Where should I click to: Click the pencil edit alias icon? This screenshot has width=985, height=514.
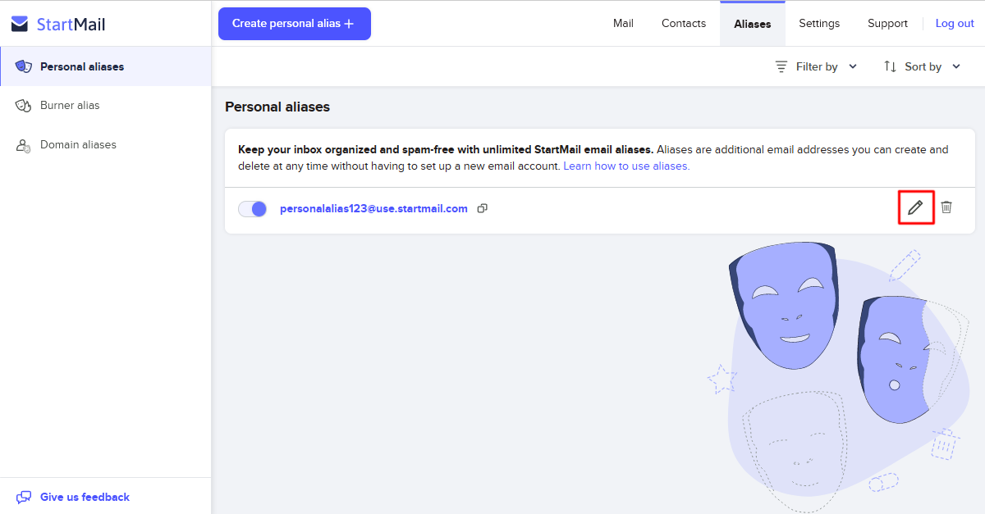915,207
